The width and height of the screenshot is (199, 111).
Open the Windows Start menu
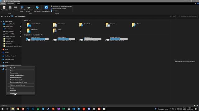pyautogui.click(x=2, y=109)
